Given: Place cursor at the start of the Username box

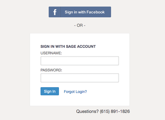Looking at the screenshot, I should tap(42, 61).
